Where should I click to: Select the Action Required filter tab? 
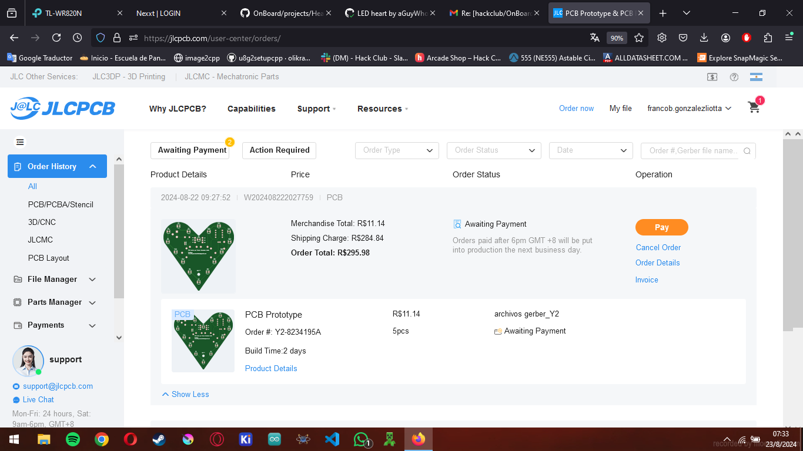(279, 150)
